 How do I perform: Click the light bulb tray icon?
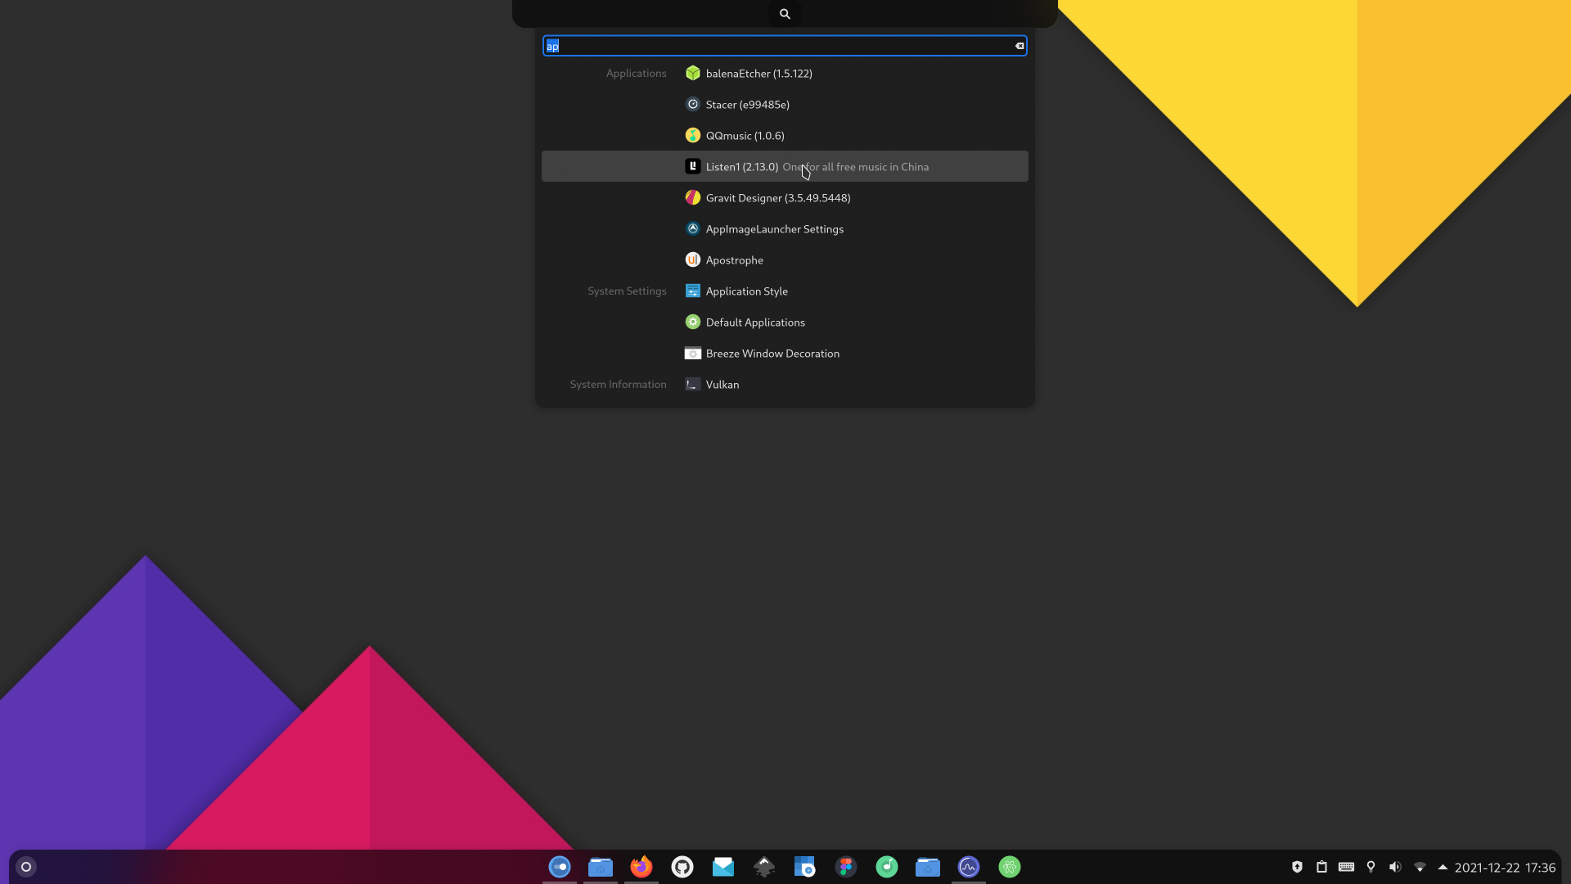click(x=1371, y=867)
